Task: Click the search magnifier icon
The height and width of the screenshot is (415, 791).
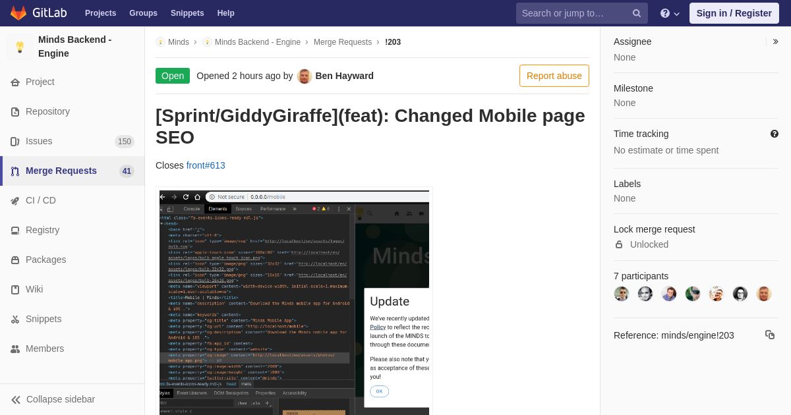Action: click(637, 13)
